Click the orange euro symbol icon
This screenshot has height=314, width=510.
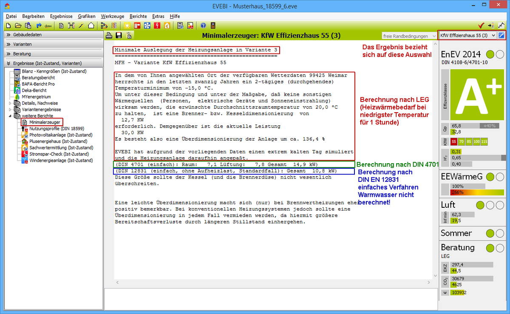167,25
